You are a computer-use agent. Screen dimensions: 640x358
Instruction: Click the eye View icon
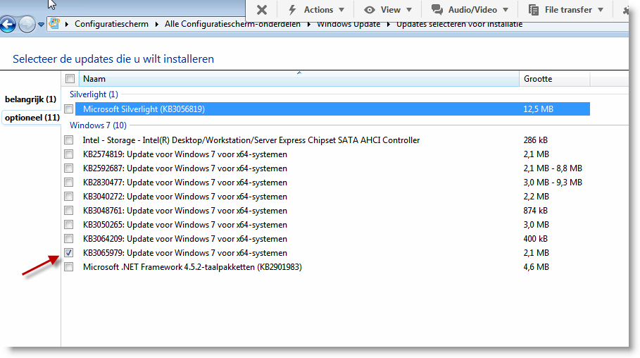tap(370, 10)
